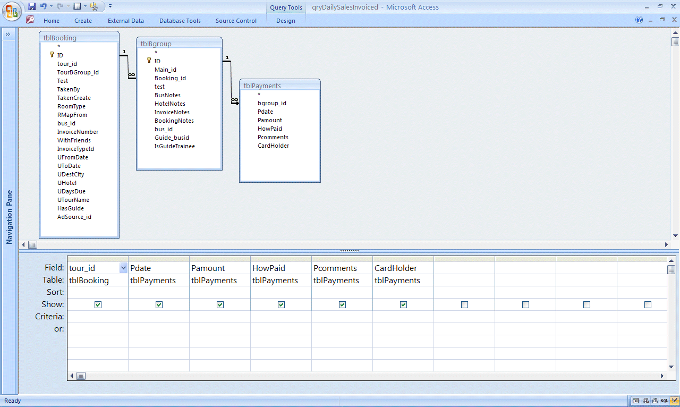This screenshot has height=407, width=680.
Task: Select AdSource_id field in tblBooking
Action: [x=74, y=217]
